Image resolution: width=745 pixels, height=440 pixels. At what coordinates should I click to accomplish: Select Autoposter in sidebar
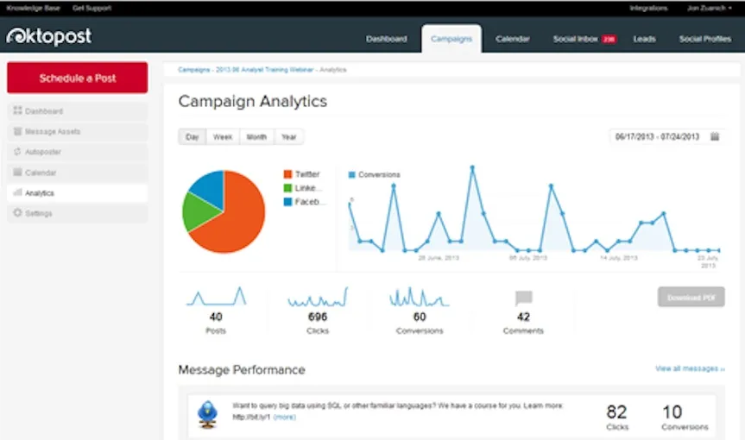click(78, 152)
